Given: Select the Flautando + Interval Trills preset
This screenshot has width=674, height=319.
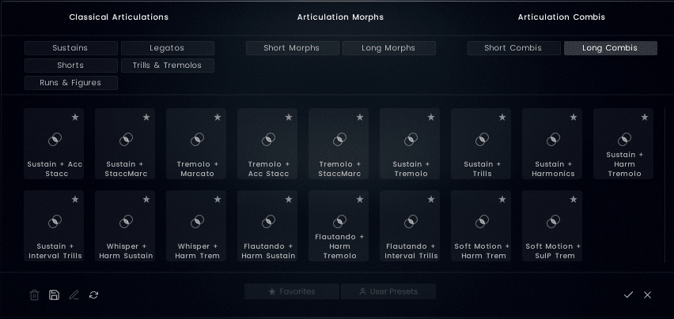Looking at the screenshot, I should [x=411, y=226].
